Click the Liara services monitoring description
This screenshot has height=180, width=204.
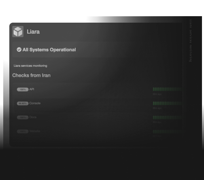(x=30, y=66)
